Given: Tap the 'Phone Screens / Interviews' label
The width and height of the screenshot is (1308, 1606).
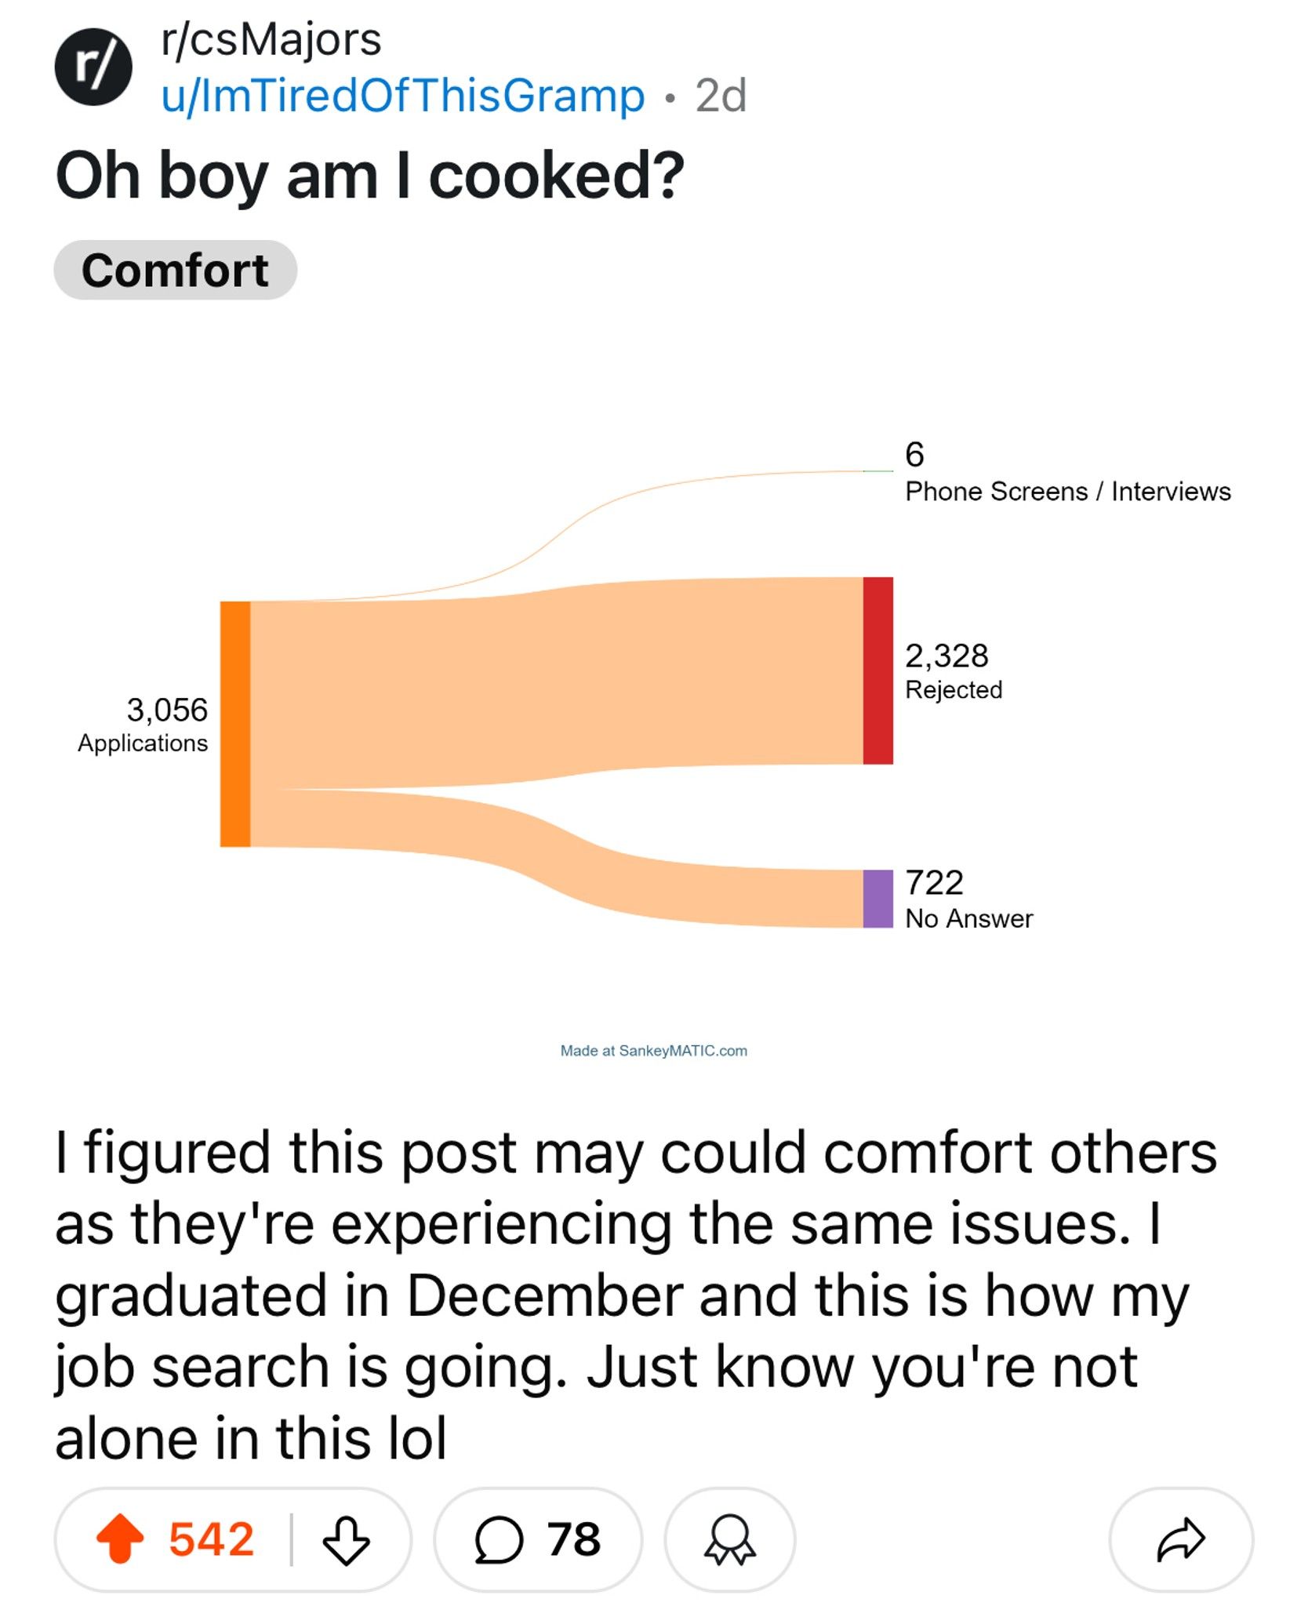Looking at the screenshot, I should coord(1067,492).
